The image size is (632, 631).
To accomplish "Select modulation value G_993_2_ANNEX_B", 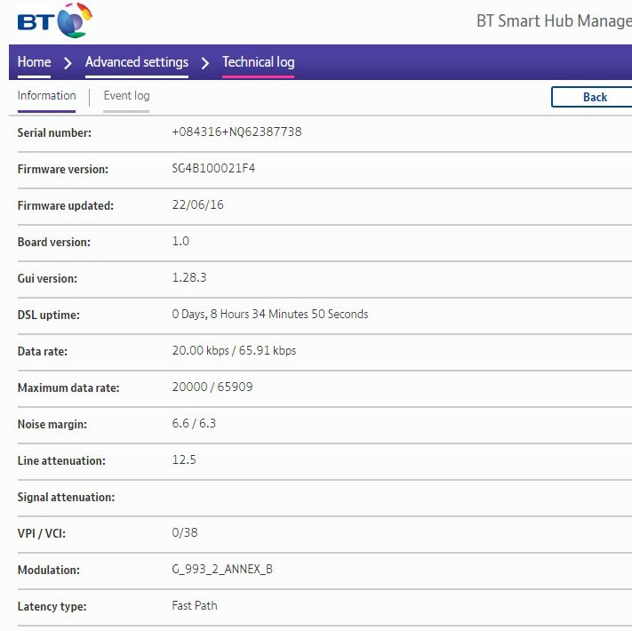I will click(222, 569).
